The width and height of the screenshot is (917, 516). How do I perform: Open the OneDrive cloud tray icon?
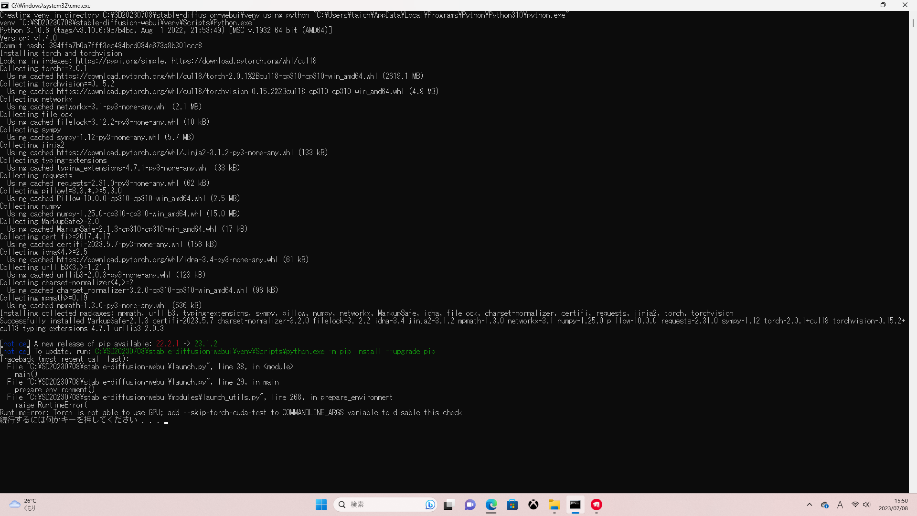[x=824, y=505]
